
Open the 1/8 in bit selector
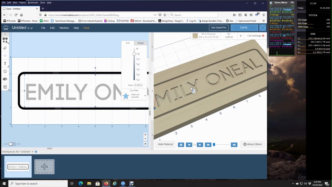tap(229, 36)
